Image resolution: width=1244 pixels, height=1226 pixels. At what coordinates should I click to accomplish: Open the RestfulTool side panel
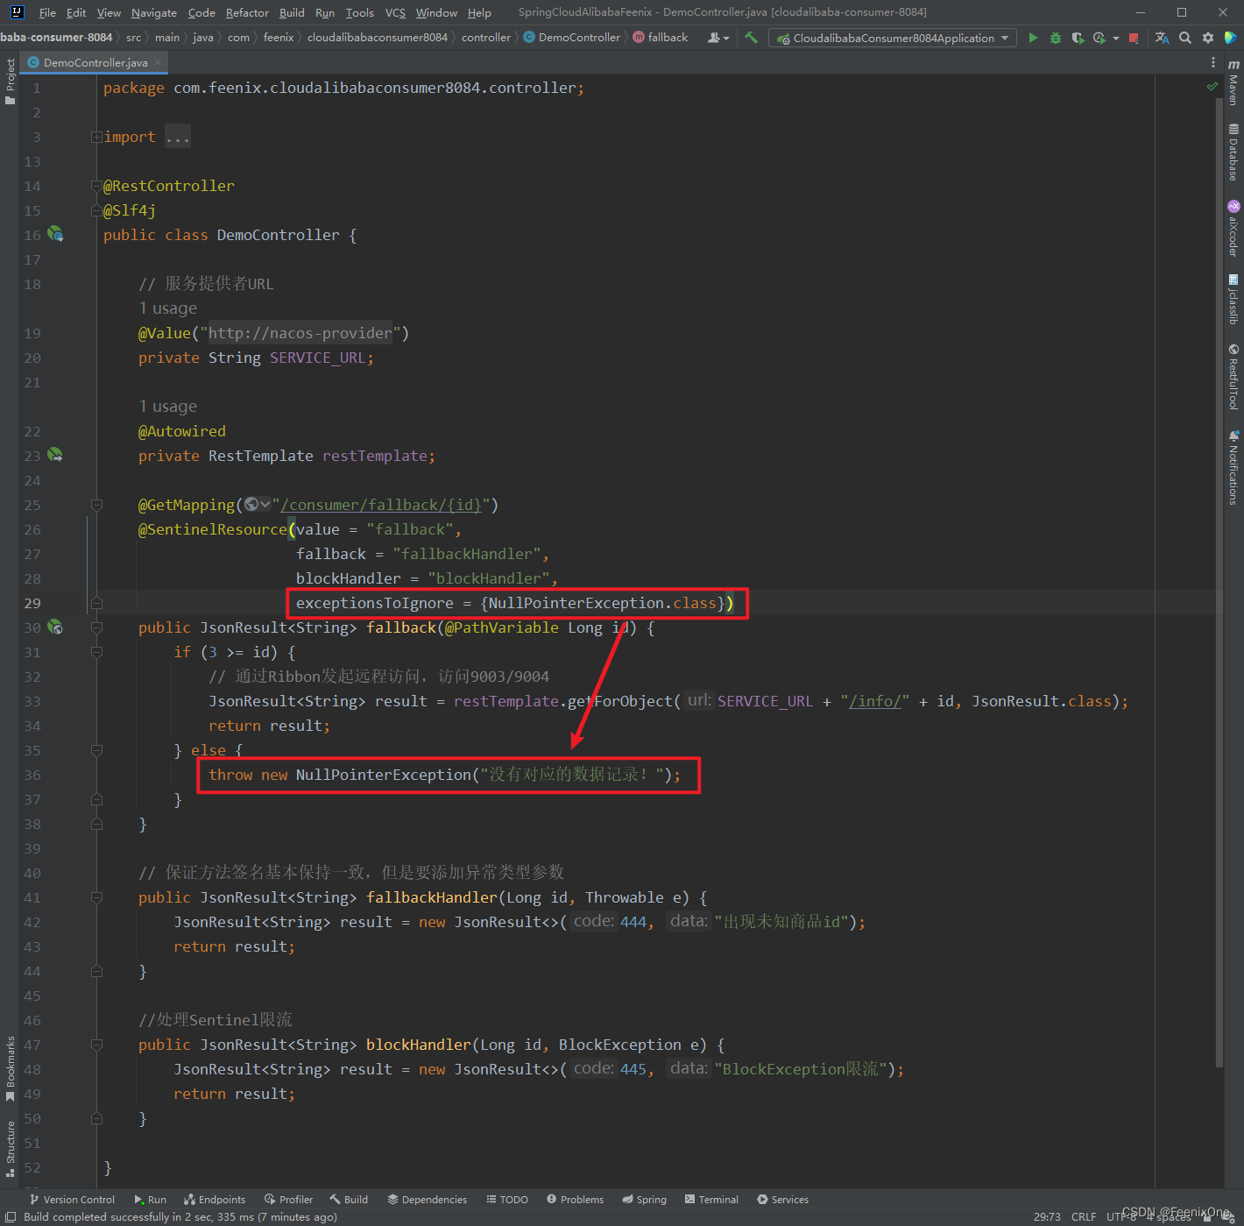point(1233,376)
